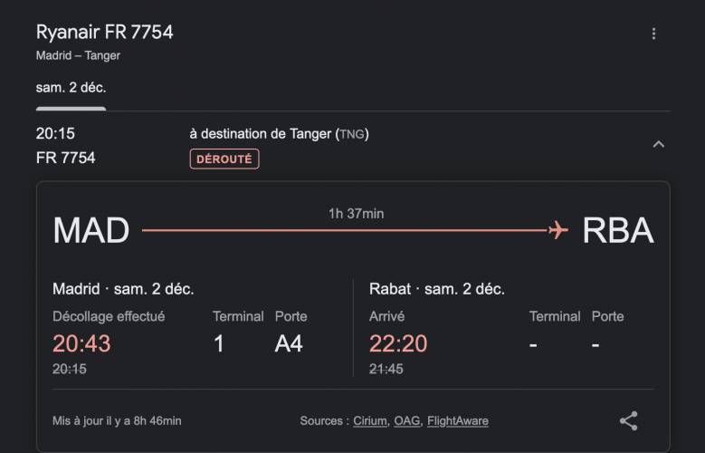Click the struck-through 21:45 scheduled arrival
Viewport: 705px width, 453px height.
pos(386,370)
